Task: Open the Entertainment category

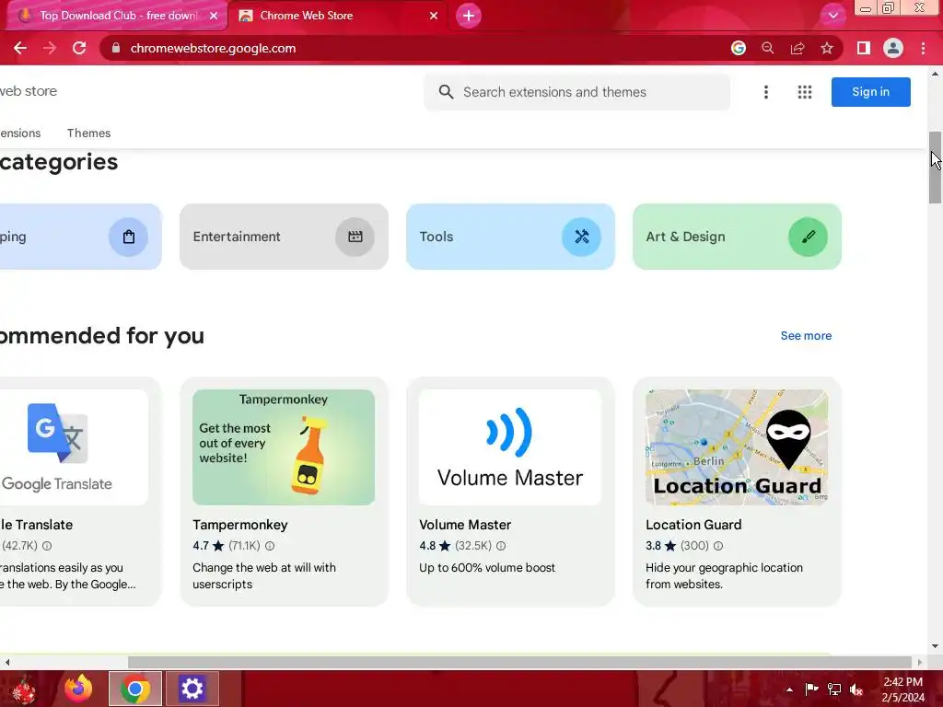Action: [x=284, y=237]
